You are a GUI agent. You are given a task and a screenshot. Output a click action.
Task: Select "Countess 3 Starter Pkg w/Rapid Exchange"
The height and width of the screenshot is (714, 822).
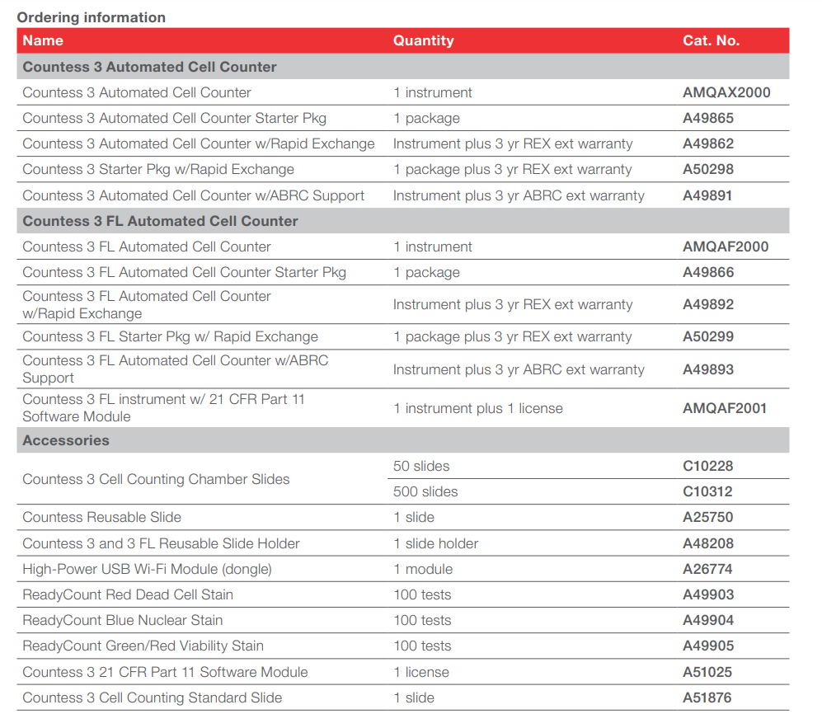point(158,170)
